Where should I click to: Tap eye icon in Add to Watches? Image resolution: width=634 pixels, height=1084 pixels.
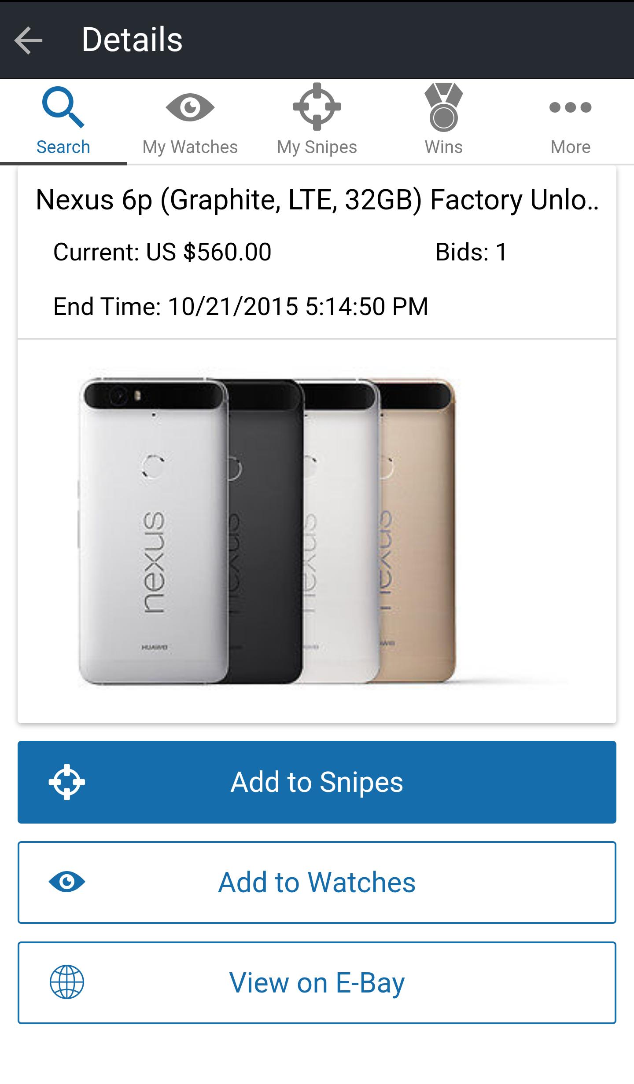click(x=67, y=882)
